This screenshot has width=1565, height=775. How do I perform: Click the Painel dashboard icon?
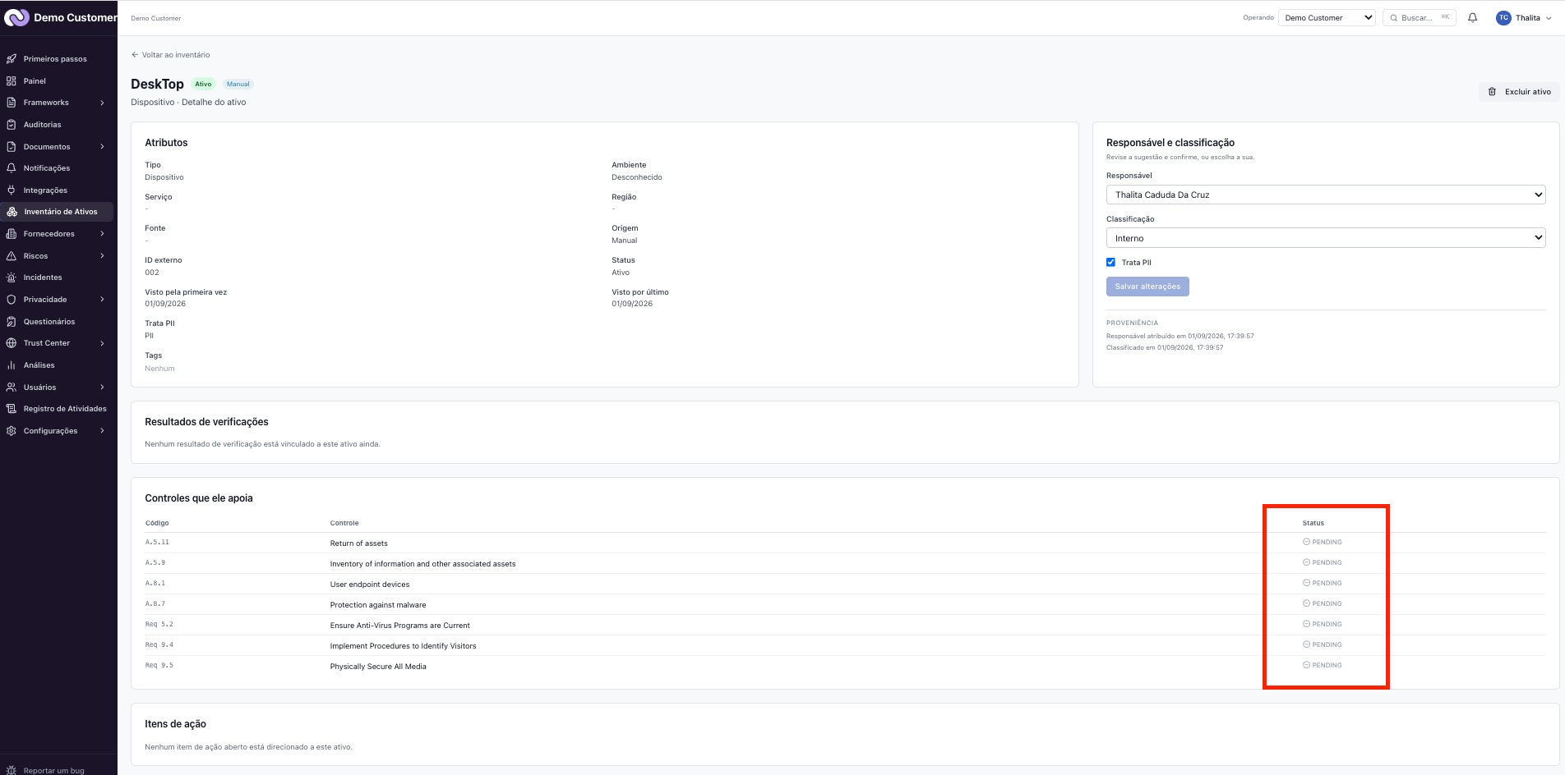click(x=12, y=80)
